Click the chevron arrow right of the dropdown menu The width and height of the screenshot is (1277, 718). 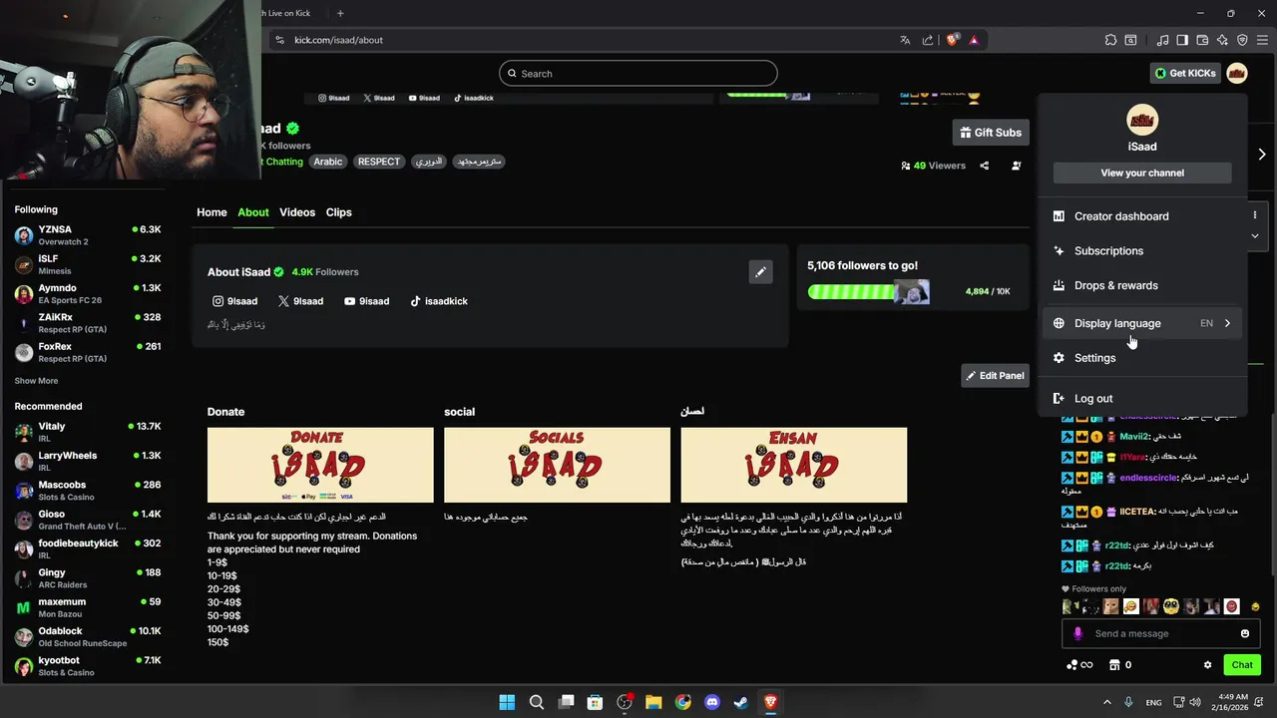click(1262, 155)
